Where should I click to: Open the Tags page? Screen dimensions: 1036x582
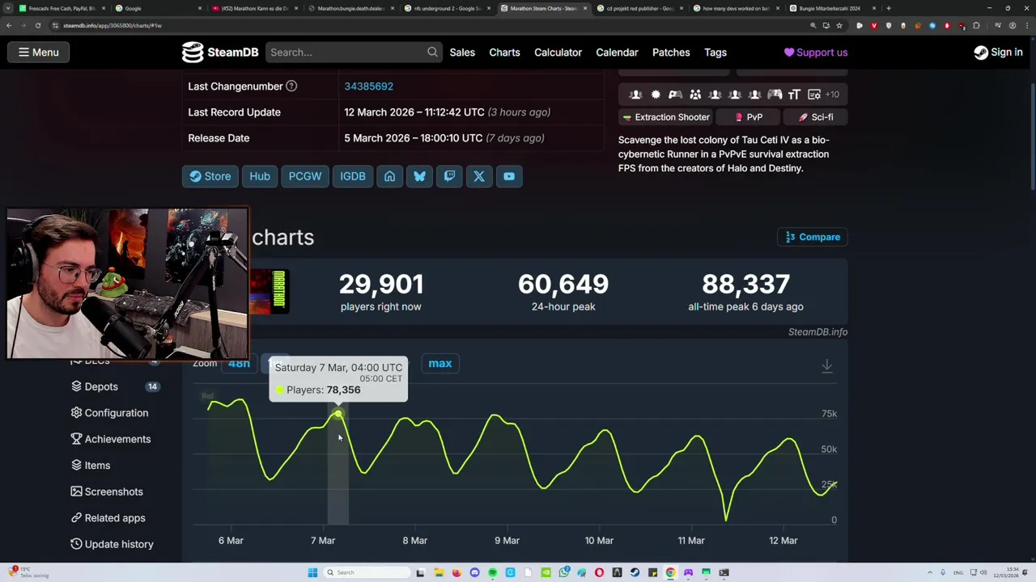coord(715,53)
